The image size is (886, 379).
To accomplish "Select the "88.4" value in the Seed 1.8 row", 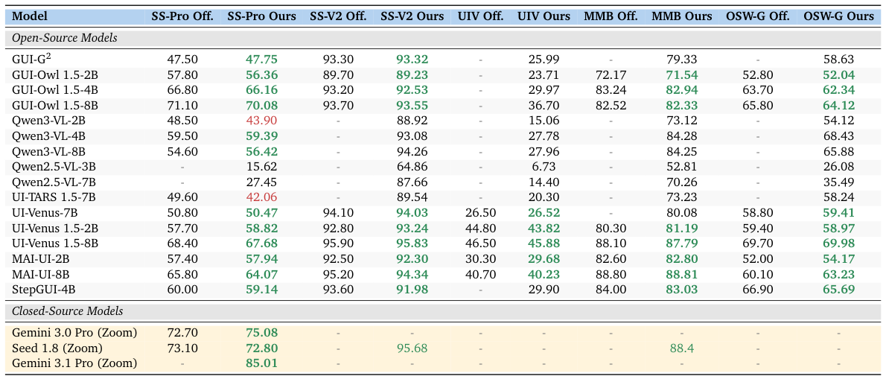I will [x=681, y=348].
